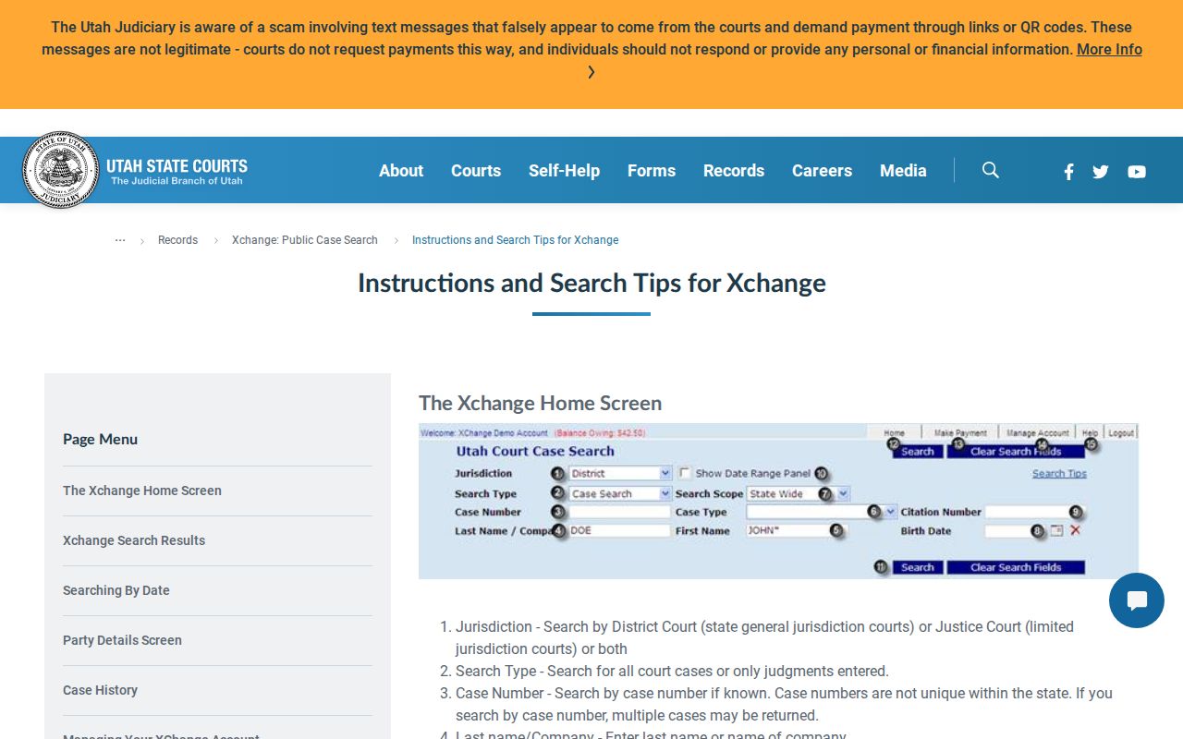Select the 'Page Menu' heading text

pos(100,439)
